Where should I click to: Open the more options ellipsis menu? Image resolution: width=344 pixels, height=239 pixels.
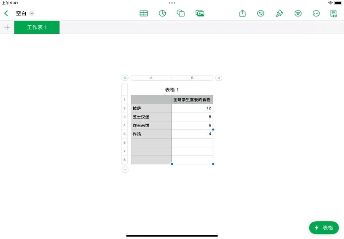pyautogui.click(x=316, y=13)
